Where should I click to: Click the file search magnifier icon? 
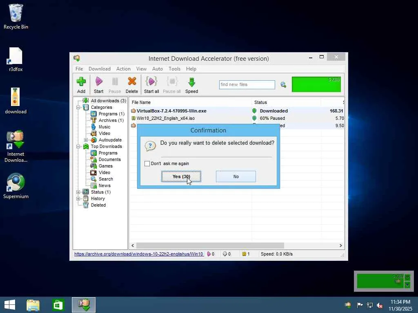(283, 85)
